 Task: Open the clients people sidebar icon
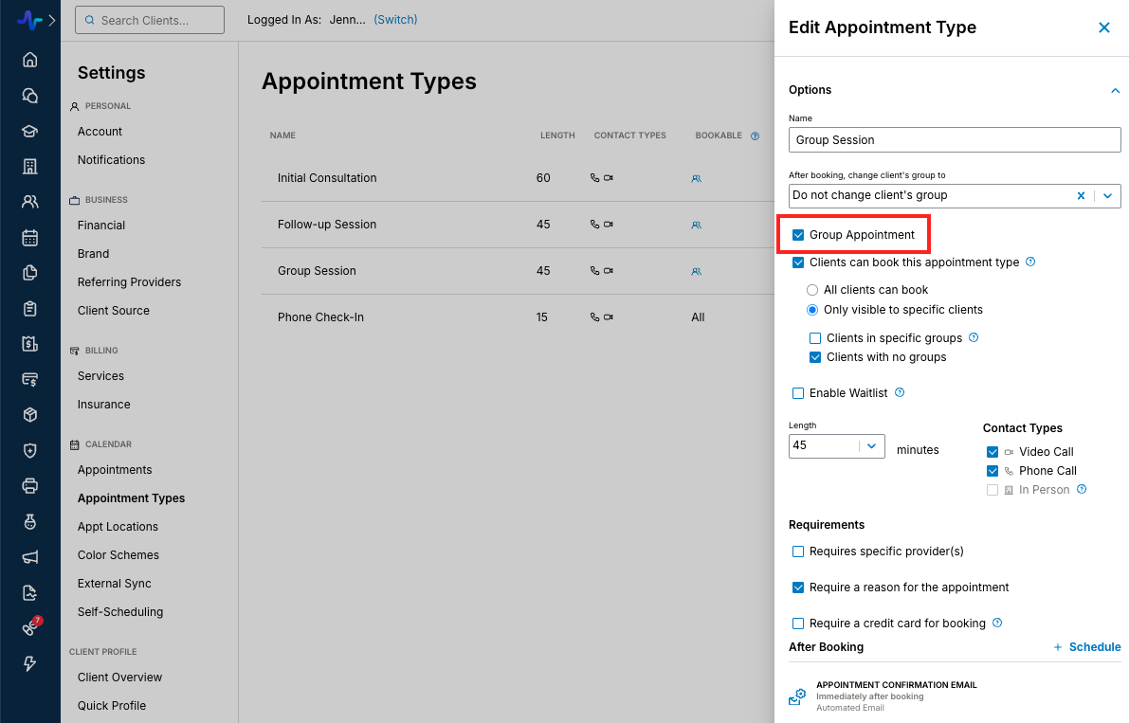point(29,202)
